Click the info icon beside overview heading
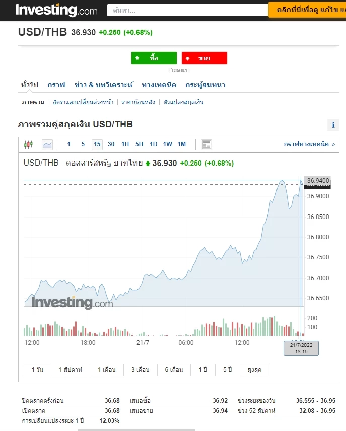346x431 pixels. 333,125
